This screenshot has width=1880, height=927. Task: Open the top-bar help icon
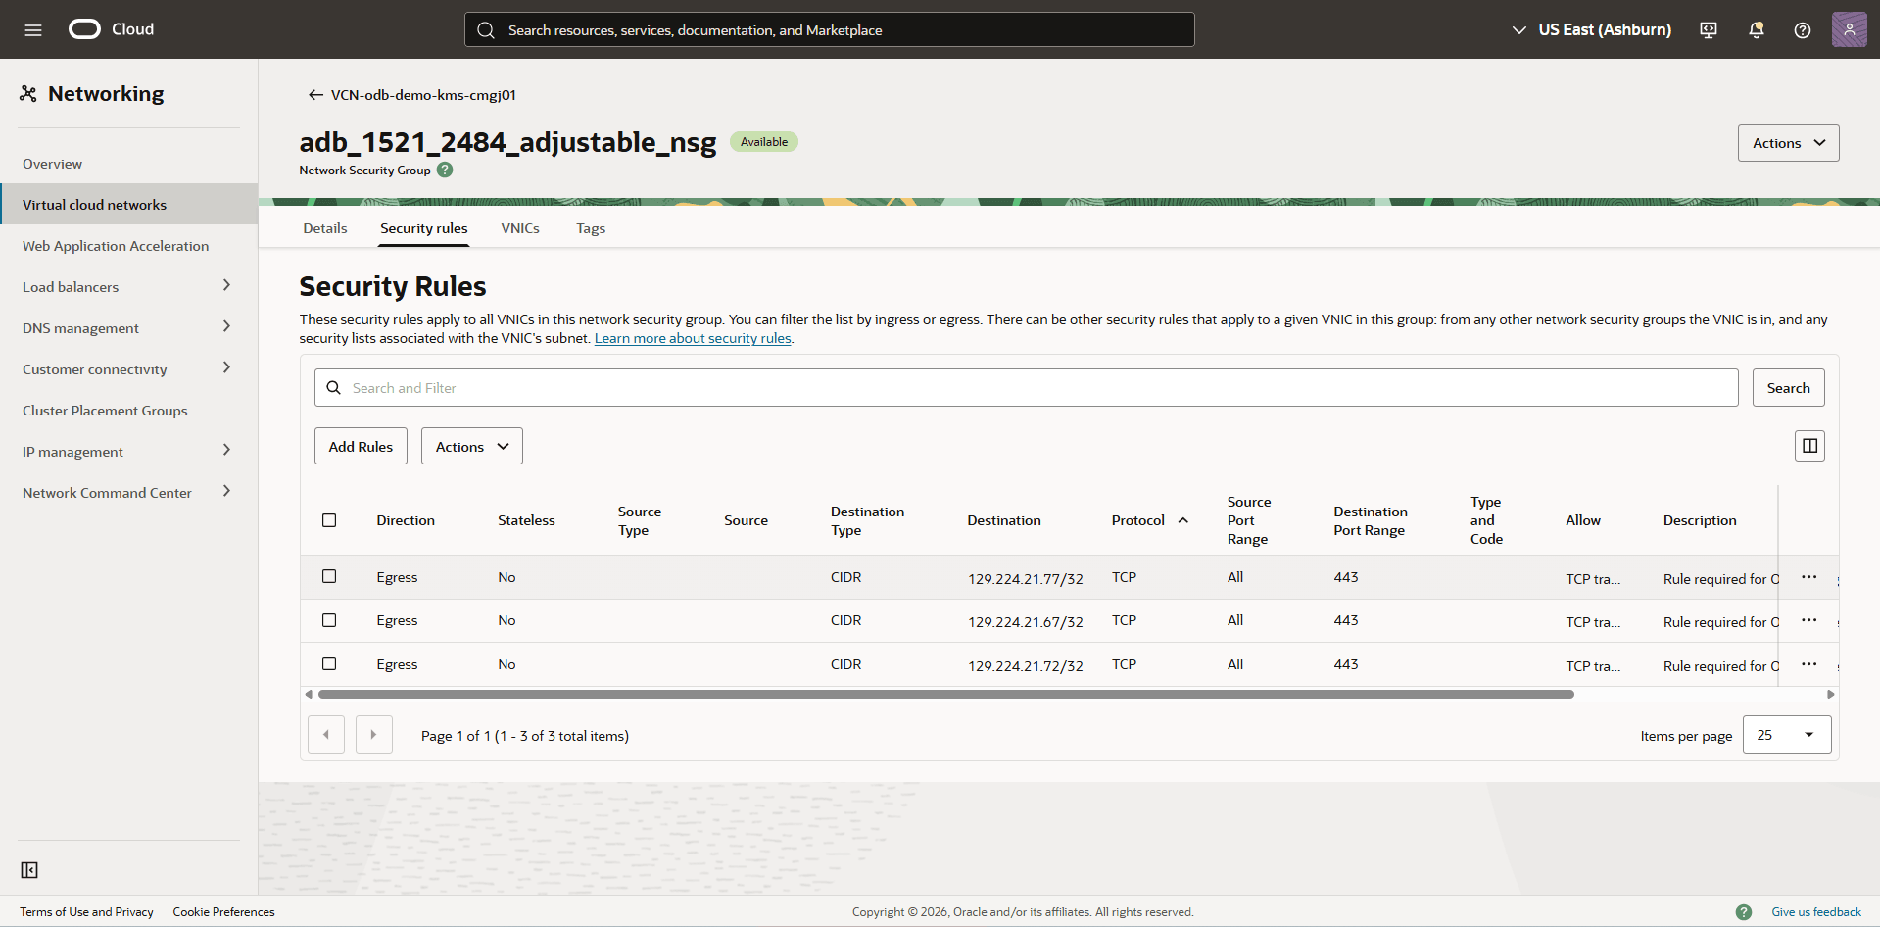(1802, 29)
